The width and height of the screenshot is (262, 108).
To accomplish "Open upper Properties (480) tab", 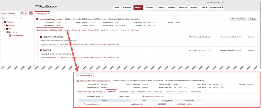I will (93, 30).
